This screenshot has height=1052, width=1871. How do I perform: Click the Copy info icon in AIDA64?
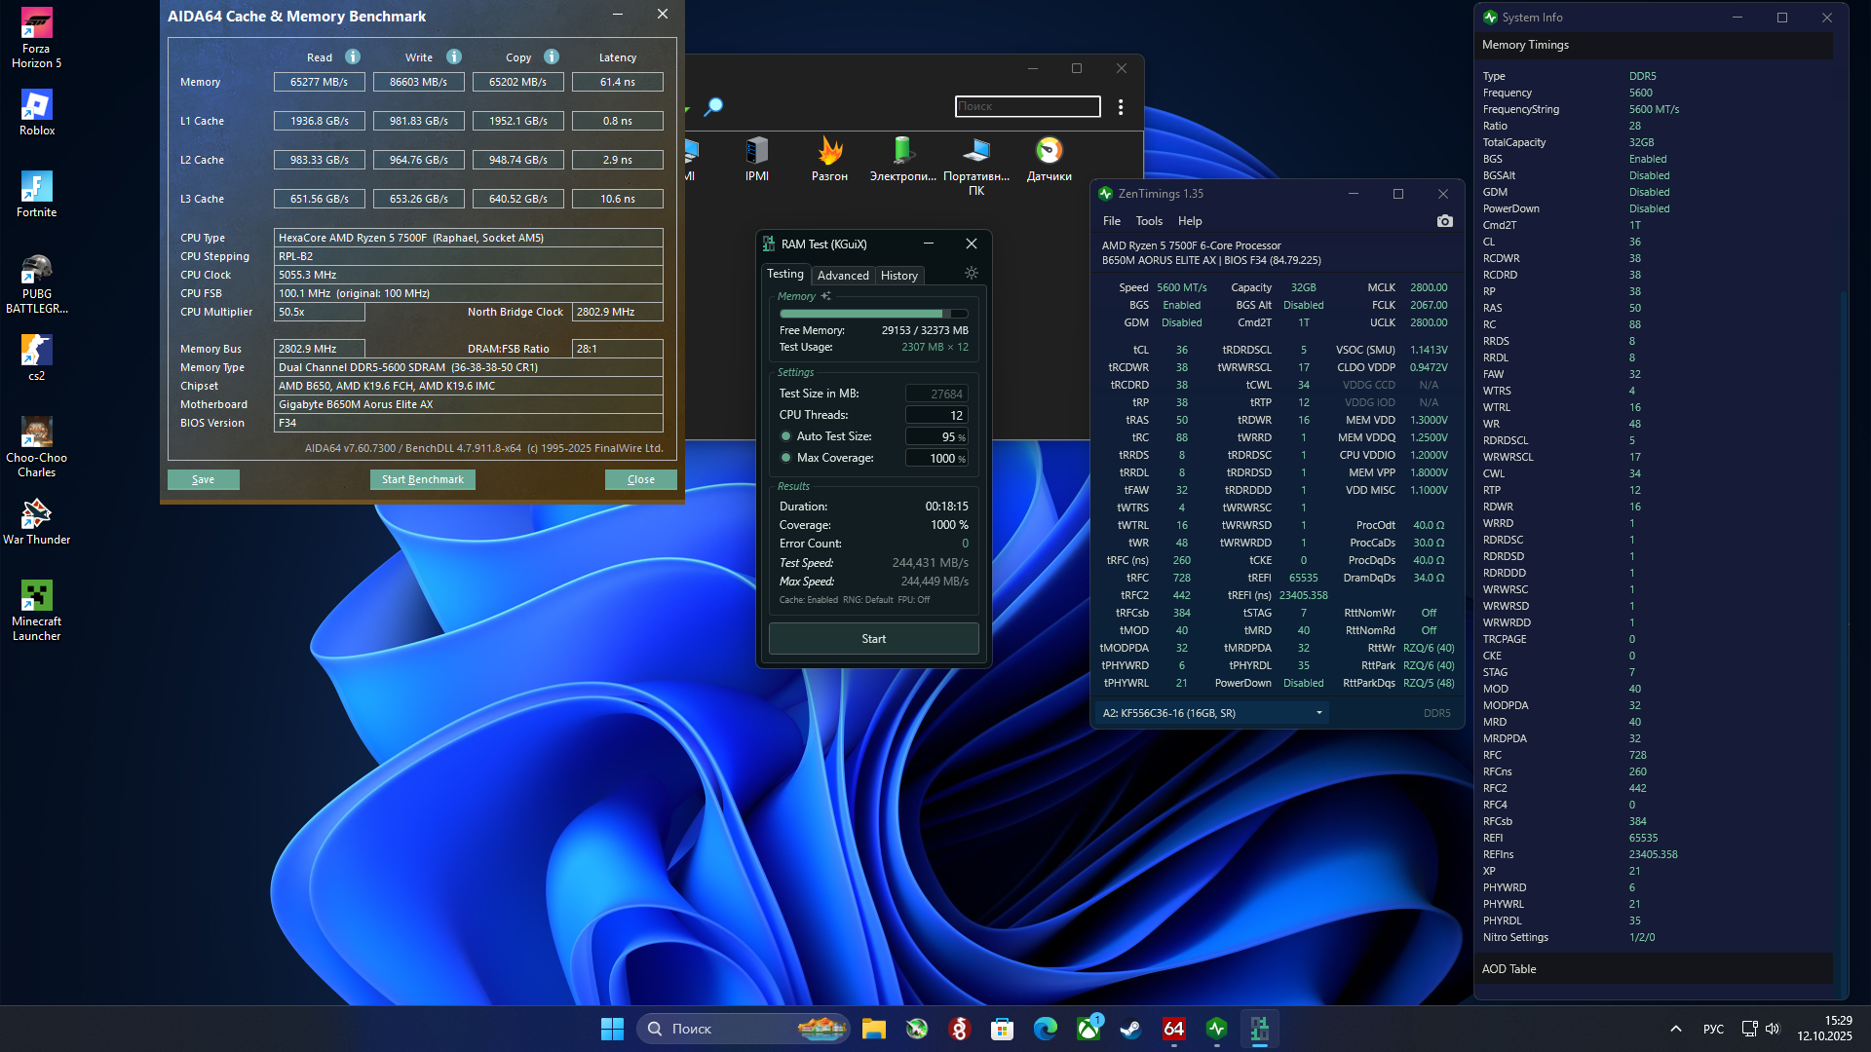coord(552,56)
